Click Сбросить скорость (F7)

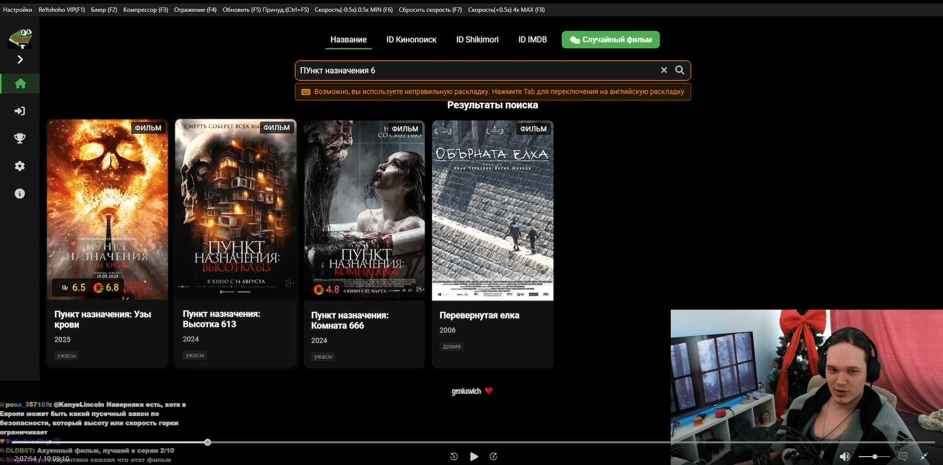[430, 10]
